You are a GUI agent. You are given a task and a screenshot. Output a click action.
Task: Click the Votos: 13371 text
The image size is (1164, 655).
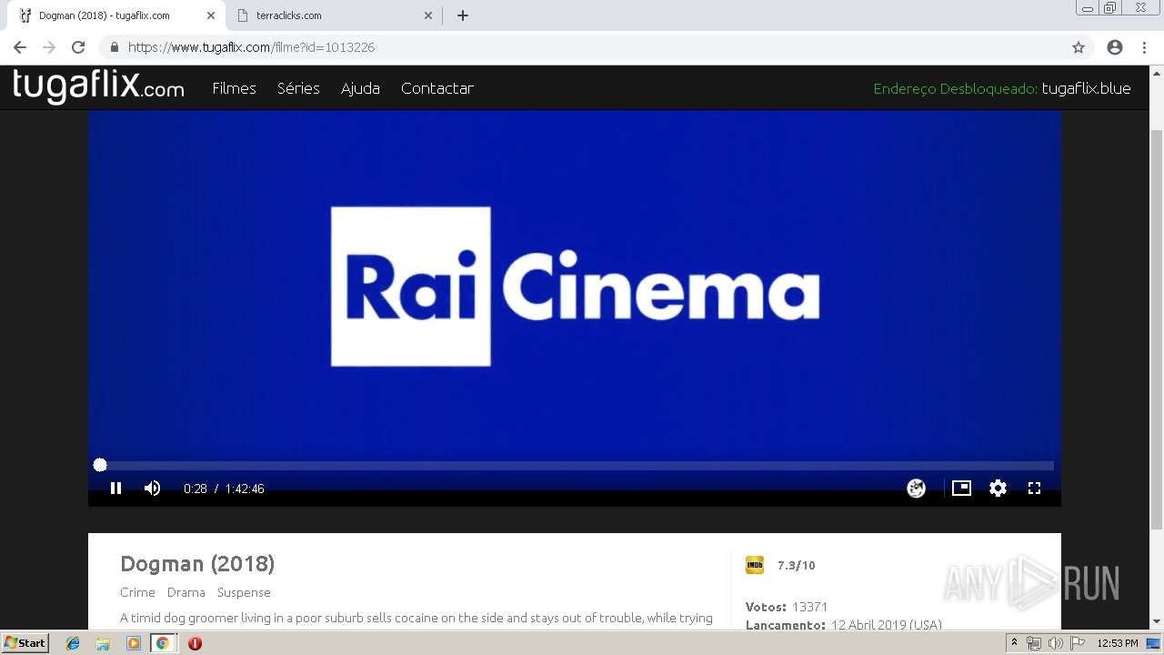pos(787,607)
